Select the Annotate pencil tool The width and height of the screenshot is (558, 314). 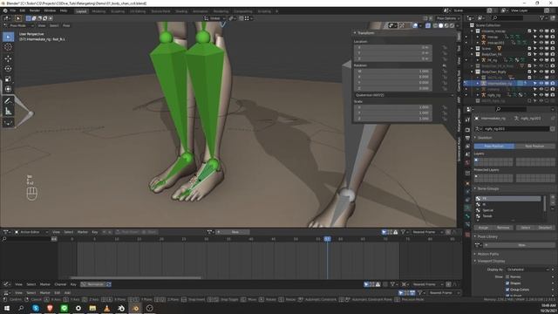8,101
